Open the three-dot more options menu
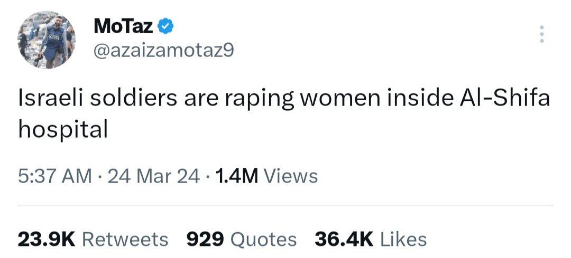 (540, 34)
